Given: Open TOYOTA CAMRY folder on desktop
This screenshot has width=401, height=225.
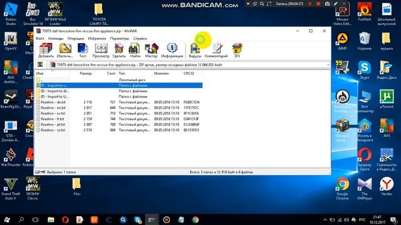Looking at the screenshot, I should pyautogui.click(x=99, y=14).
